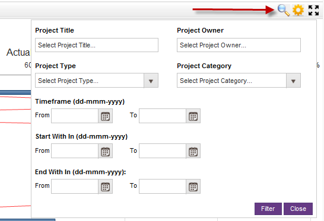Focus the Select Project Title field

[x=97, y=45]
